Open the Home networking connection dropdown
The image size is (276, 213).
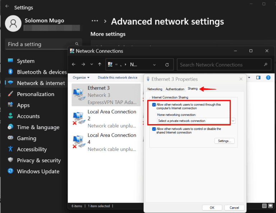coord(196,121)
